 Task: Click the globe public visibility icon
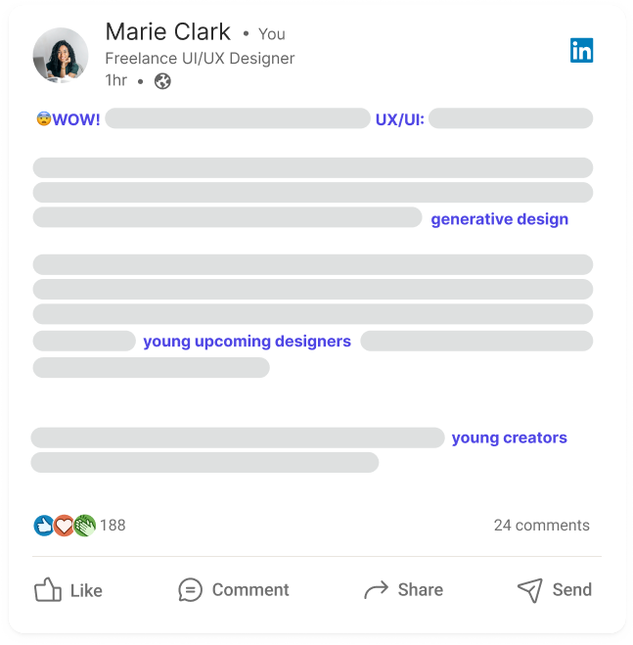tap(162, 81)
